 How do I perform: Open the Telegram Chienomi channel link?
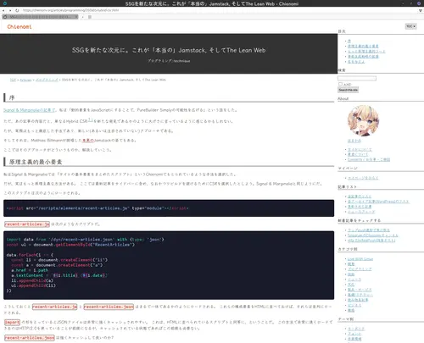coord(372,235)
